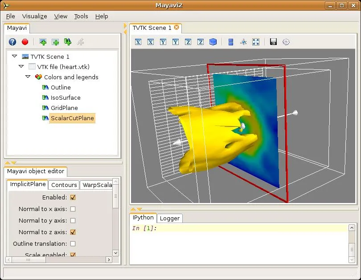The image size is (361, 280).
Task: Open the Visualize menu
Action: [34, 16]
